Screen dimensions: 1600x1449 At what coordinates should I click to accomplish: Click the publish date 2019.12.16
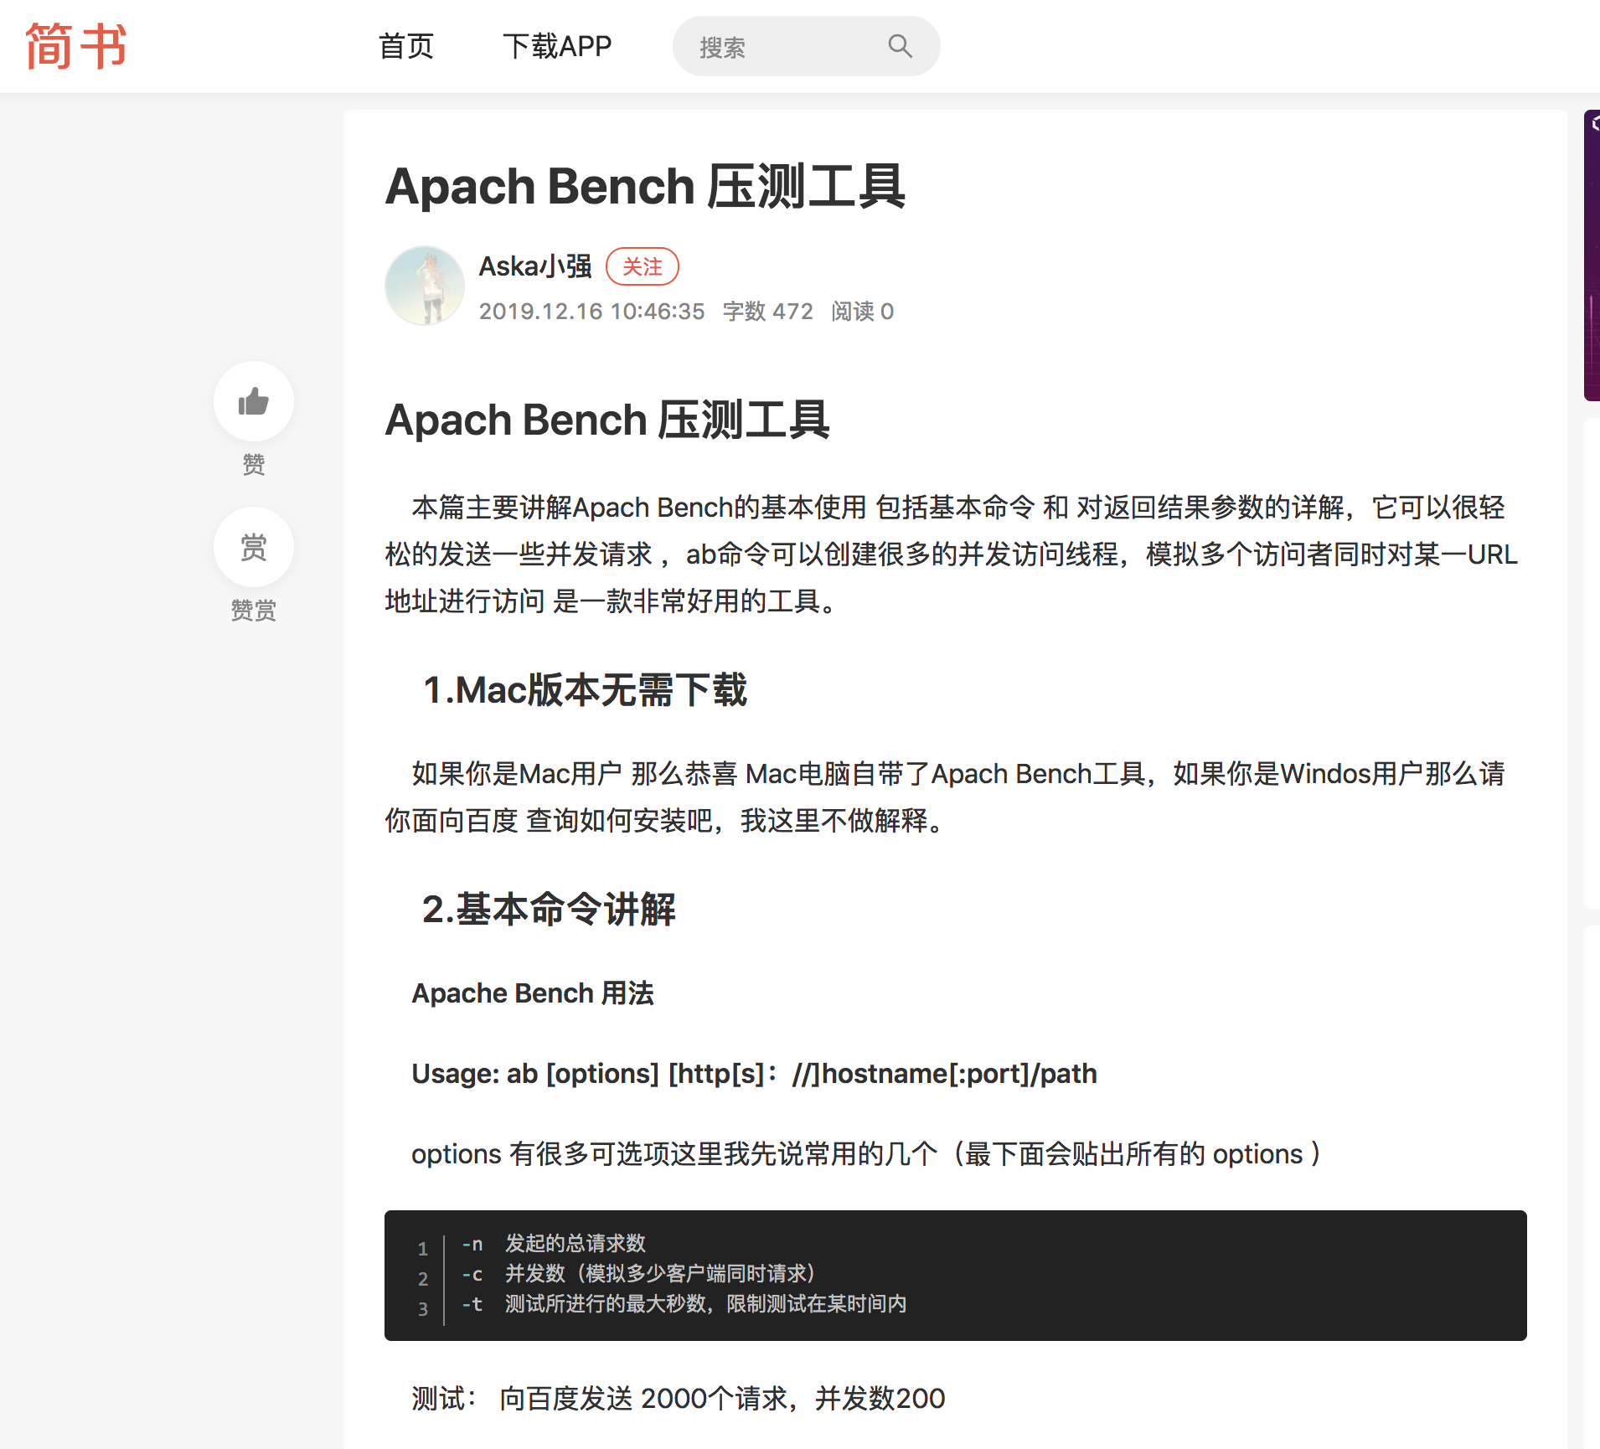click(591, 311)
